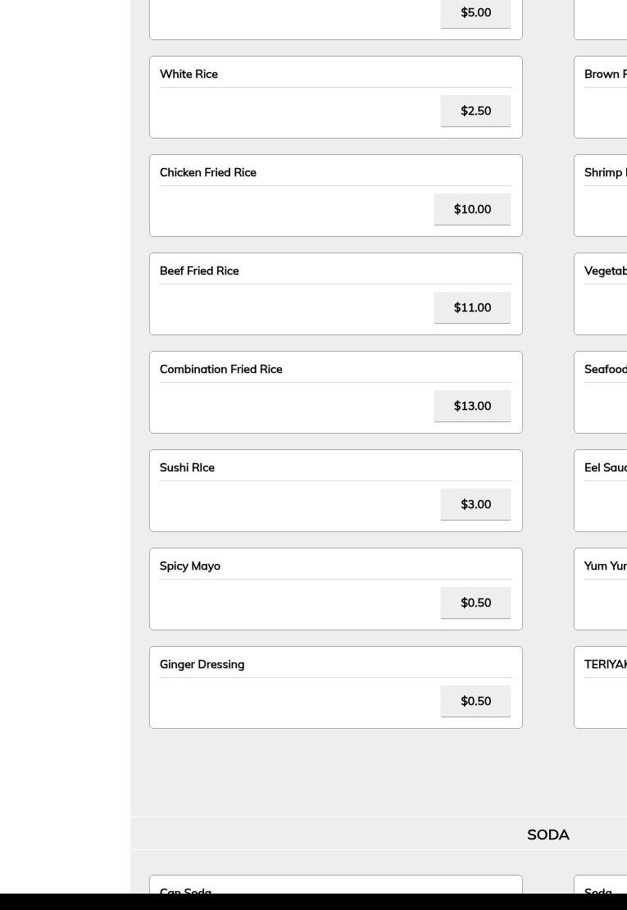The image size is (627, 910).
Task: Click the Beef Fried Rice $11.00 button
Action: (x=472, y=307)
